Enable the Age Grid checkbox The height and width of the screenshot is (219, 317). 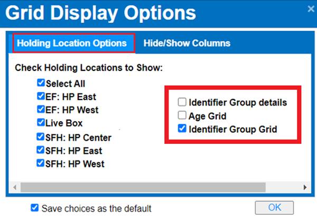pyautogui.click(x=182, y=115)
